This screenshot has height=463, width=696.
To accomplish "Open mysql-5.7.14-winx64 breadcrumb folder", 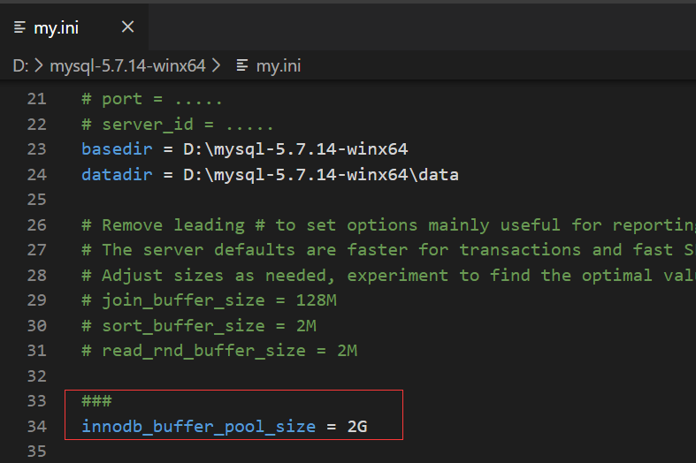I will click(x=127, y=66).
